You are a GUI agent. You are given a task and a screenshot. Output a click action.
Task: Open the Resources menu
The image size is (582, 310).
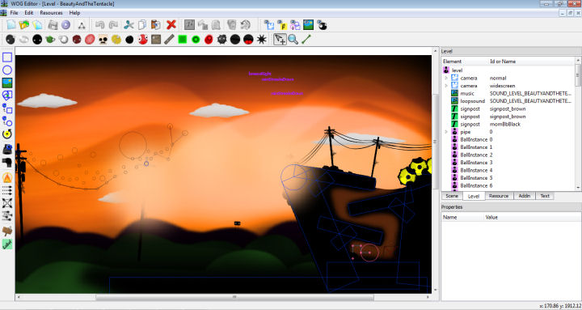[51, 13]
